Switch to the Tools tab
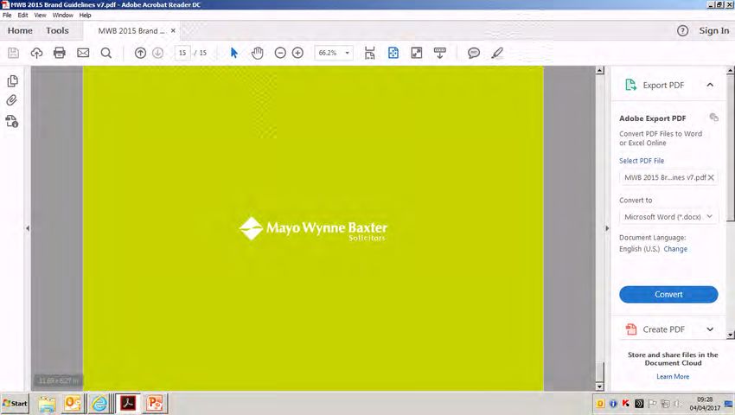This screenshot has width=735, height=415. [x=57, y=30]
